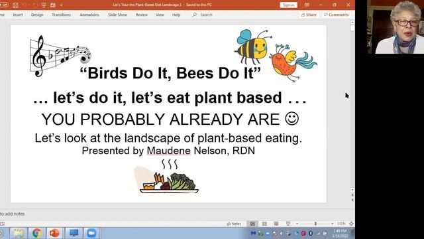This screenshot has width=424, height=239.
Task: Click the accessibility/spell-check status bar icon
Action: (x=3, y=224)
